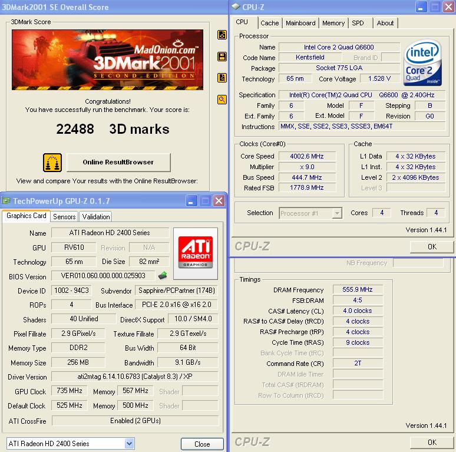The image size is (456, 452).
Task: Select the CPU tab in CPU-Z
Action: [242, 22]
